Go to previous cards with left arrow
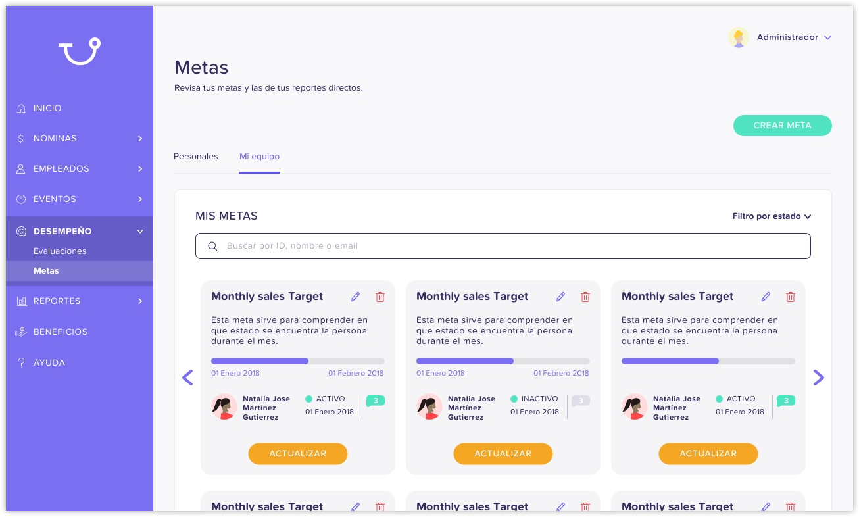 [187, 377]
